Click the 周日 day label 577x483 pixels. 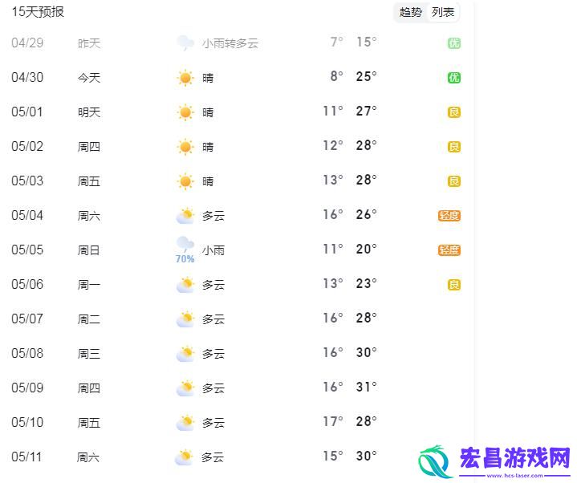pos(89,250)
